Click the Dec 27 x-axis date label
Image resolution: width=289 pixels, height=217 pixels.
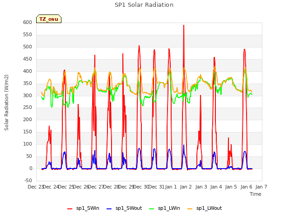[x=96, y=187]
